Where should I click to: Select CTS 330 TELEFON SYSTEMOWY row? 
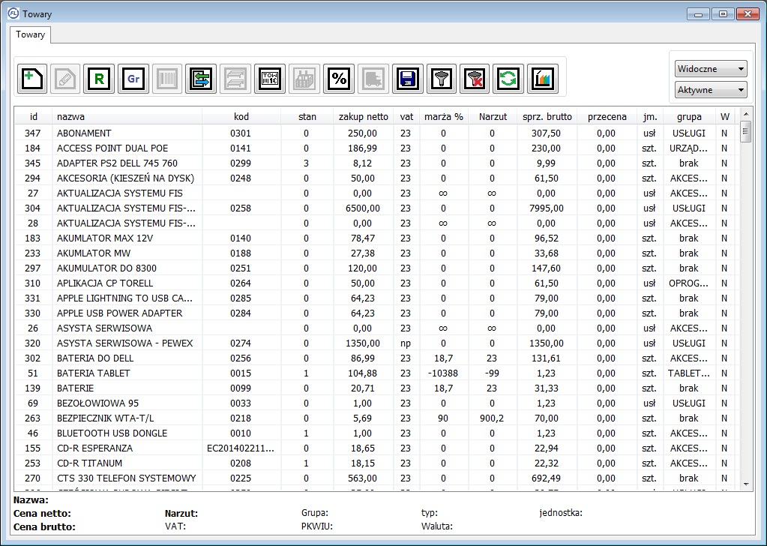click(x=376, y=478)
